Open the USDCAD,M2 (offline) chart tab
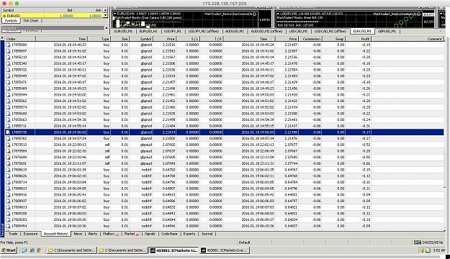 [x=330, y=31]
